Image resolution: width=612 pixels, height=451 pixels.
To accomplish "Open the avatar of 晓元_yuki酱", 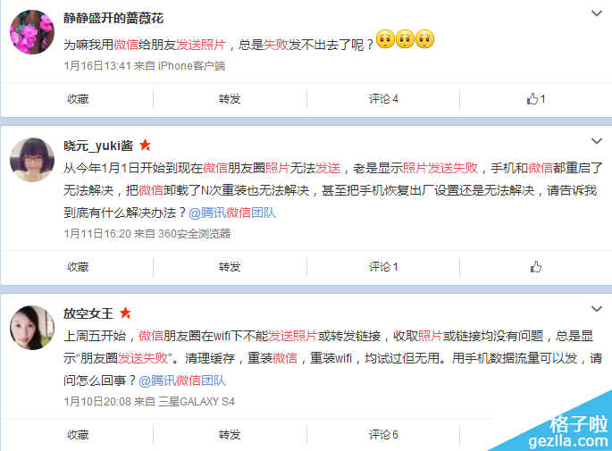I will click(32, 160).
